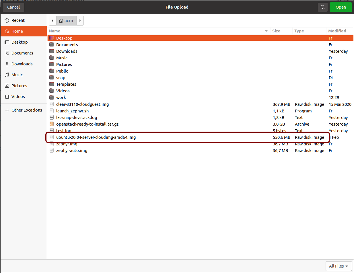Click the 367,9 MB size value
The width and height of the screenshot is (354, 273).
281,104
